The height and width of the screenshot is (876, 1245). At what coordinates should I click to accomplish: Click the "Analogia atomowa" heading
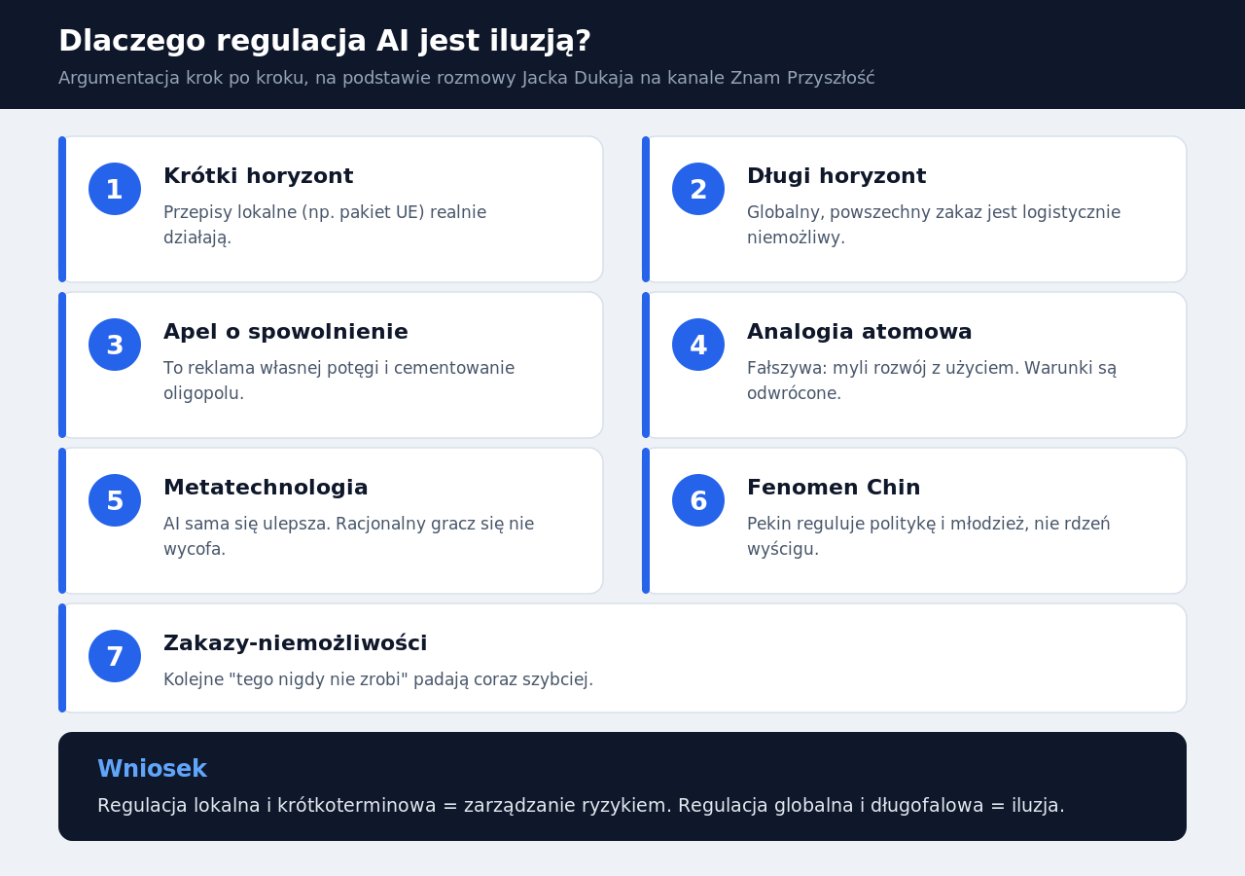coord(860,332)
